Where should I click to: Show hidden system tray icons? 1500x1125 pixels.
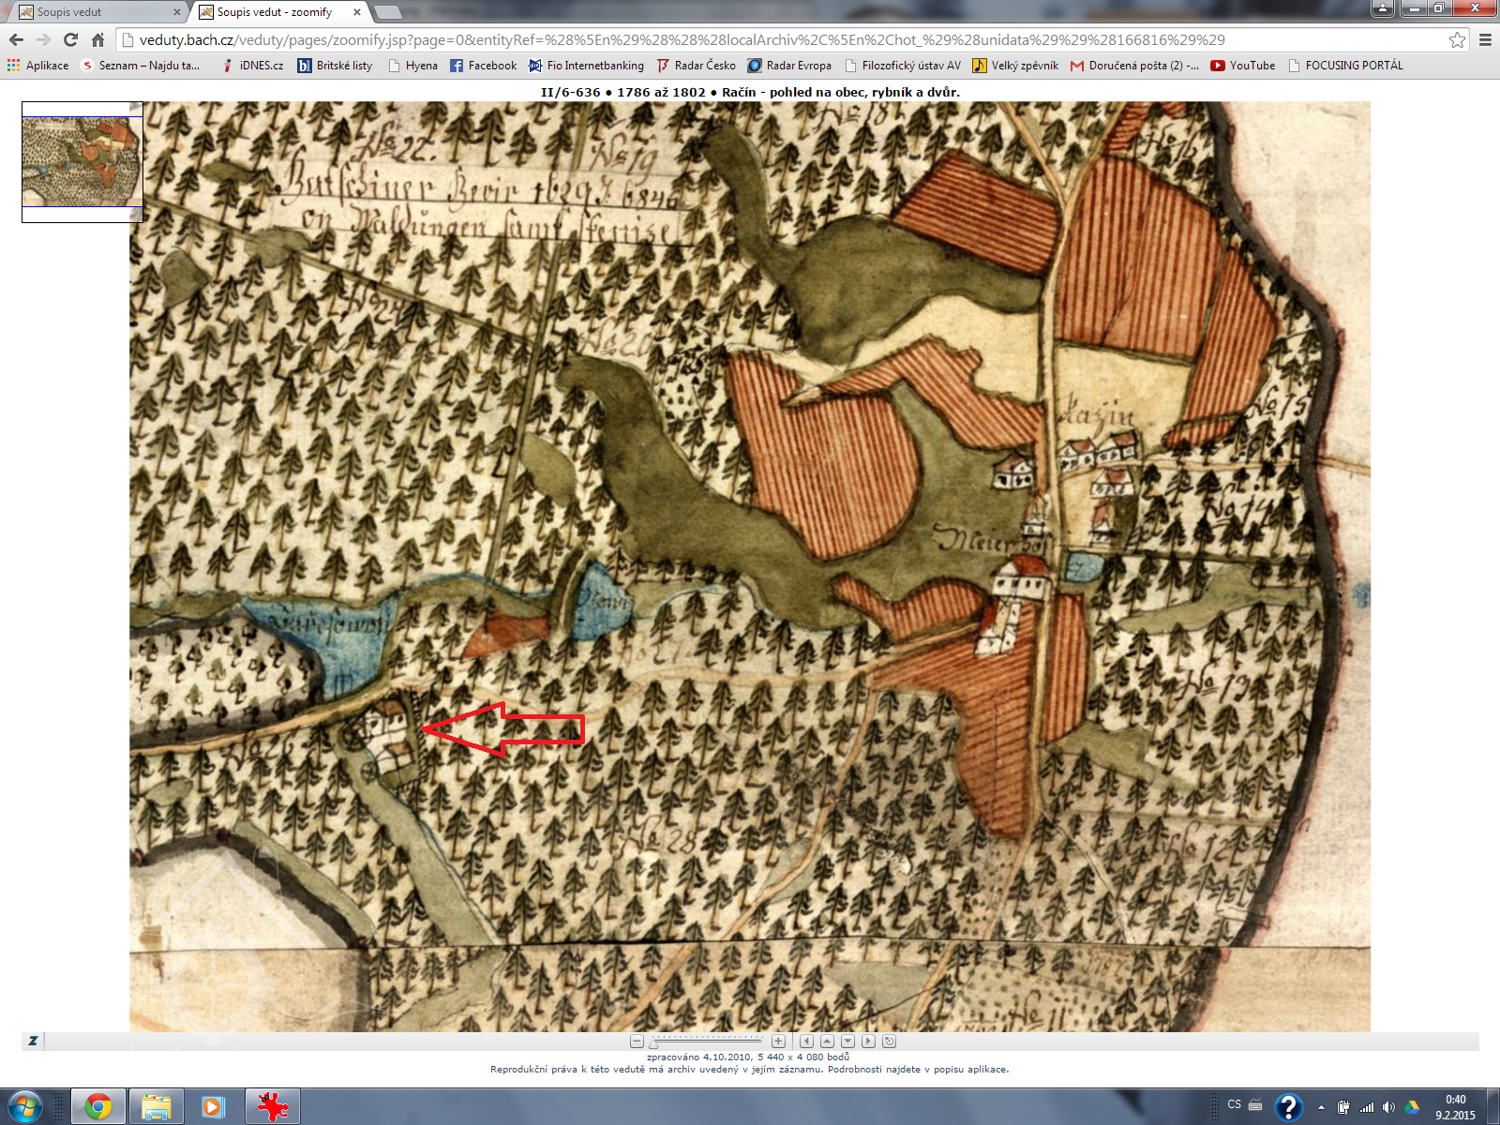click(x=1321, y=1107)
